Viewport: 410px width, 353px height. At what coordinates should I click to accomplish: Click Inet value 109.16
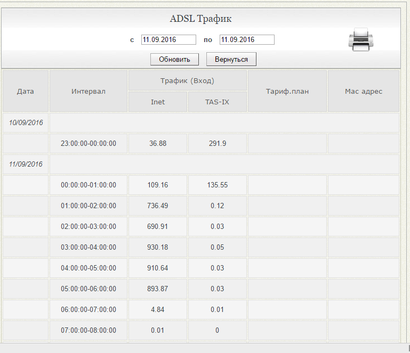[x=158, y=185]
